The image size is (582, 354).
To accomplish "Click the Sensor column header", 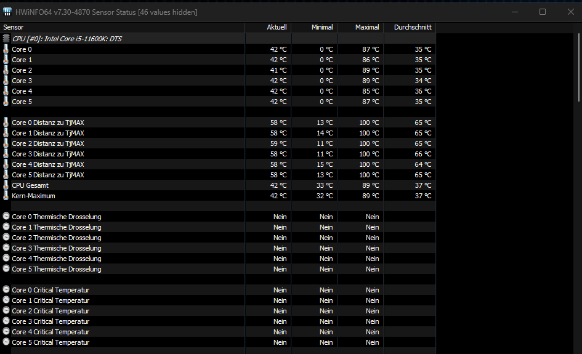I will [123, 27].
